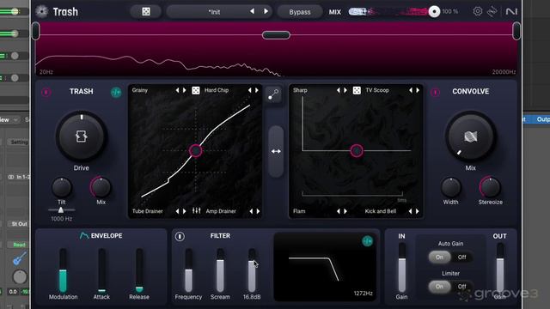Click the Envelope Modulation slider

[63, 270]
